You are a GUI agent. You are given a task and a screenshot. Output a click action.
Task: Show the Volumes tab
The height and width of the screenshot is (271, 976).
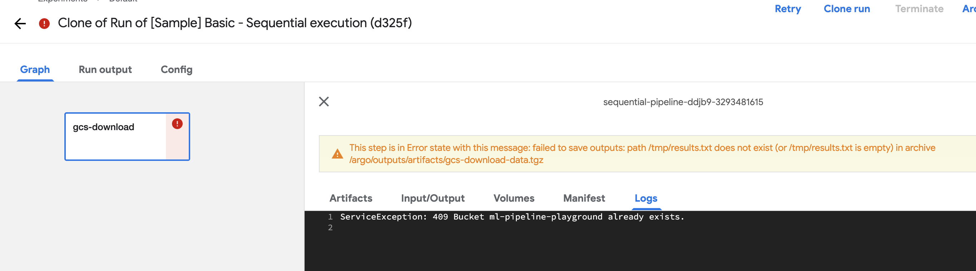click(x=514, y=198)
